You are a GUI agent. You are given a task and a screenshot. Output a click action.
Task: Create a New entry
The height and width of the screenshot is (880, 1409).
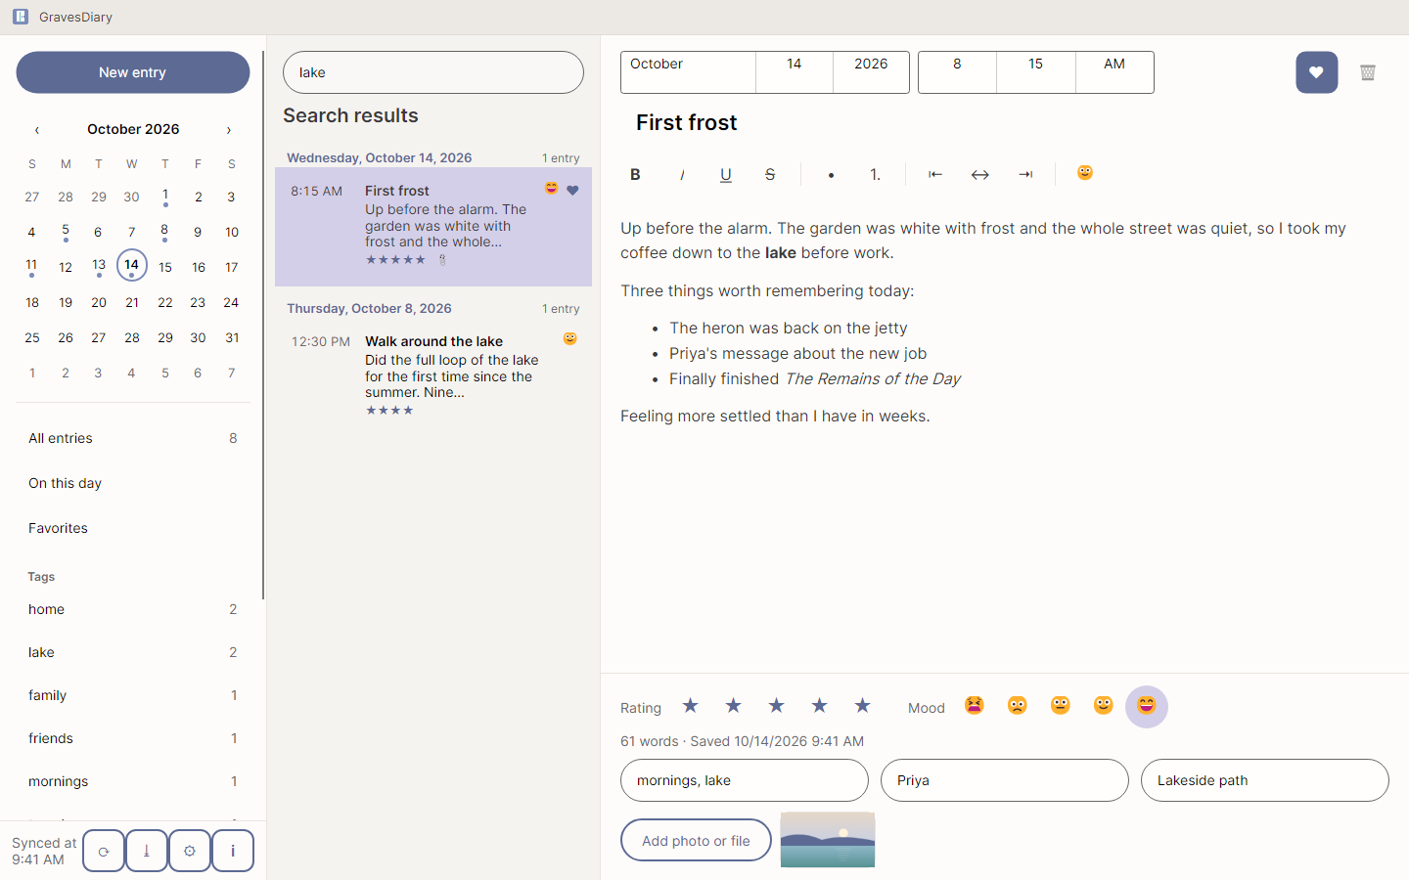point(133,72)
